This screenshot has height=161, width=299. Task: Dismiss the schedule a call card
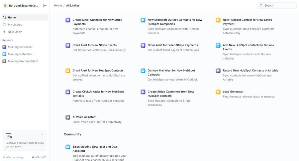[x=42, y=134]
